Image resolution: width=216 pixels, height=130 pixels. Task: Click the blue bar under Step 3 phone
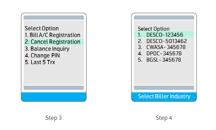(x=54, y=97)
